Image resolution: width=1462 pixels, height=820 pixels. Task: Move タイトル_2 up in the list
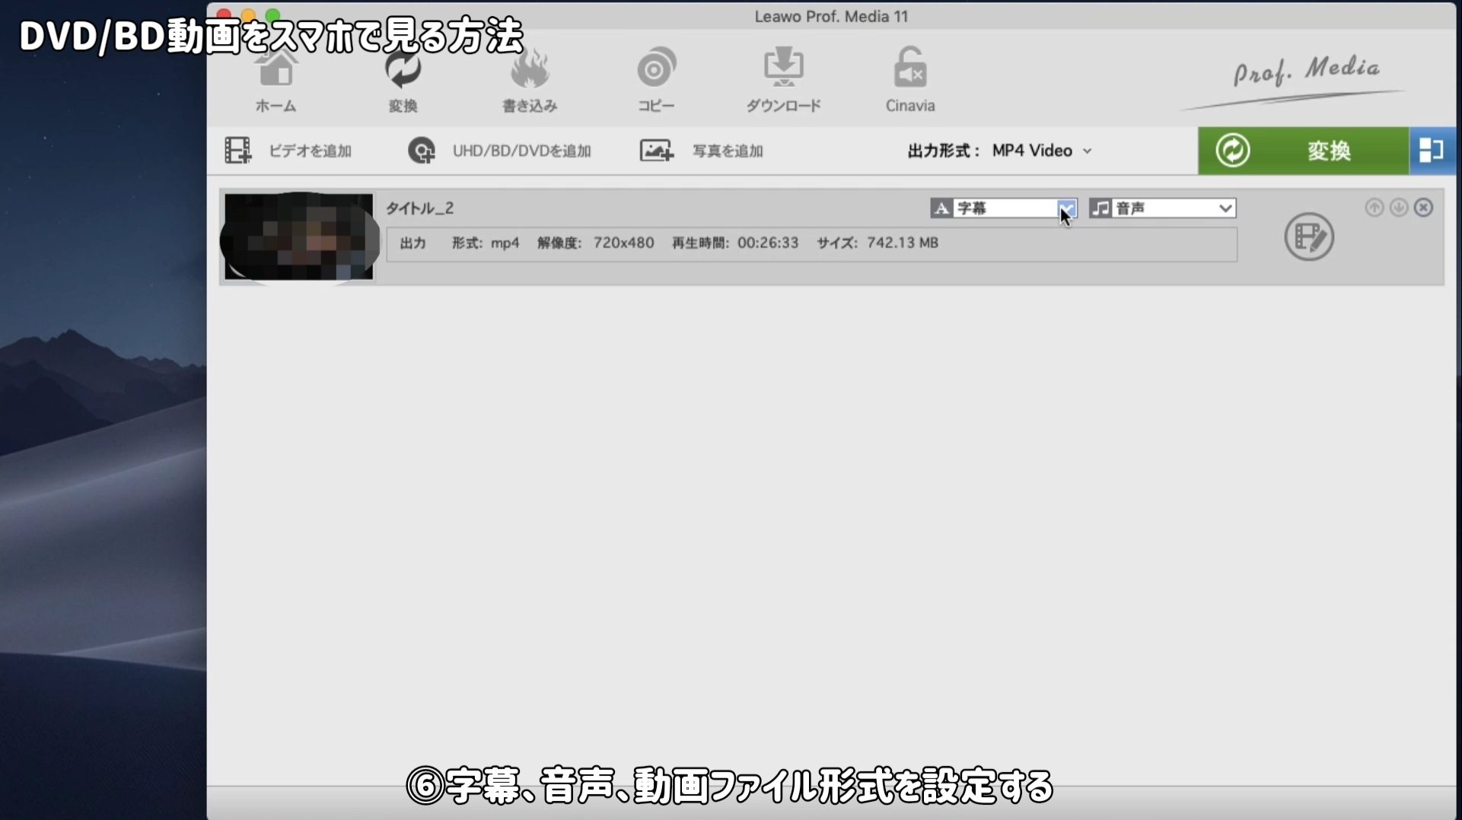(1374, 208)
